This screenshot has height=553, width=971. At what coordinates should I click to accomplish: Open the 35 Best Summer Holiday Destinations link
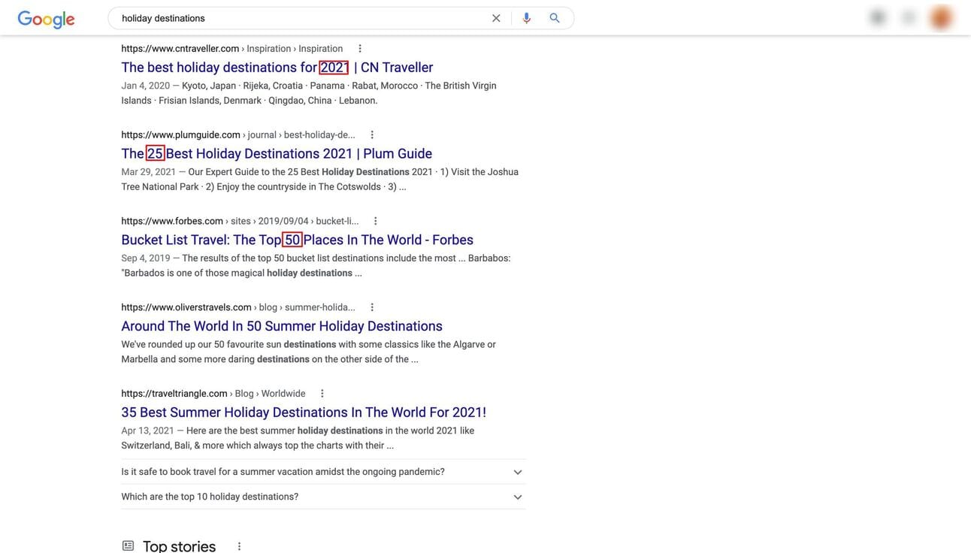304,412
